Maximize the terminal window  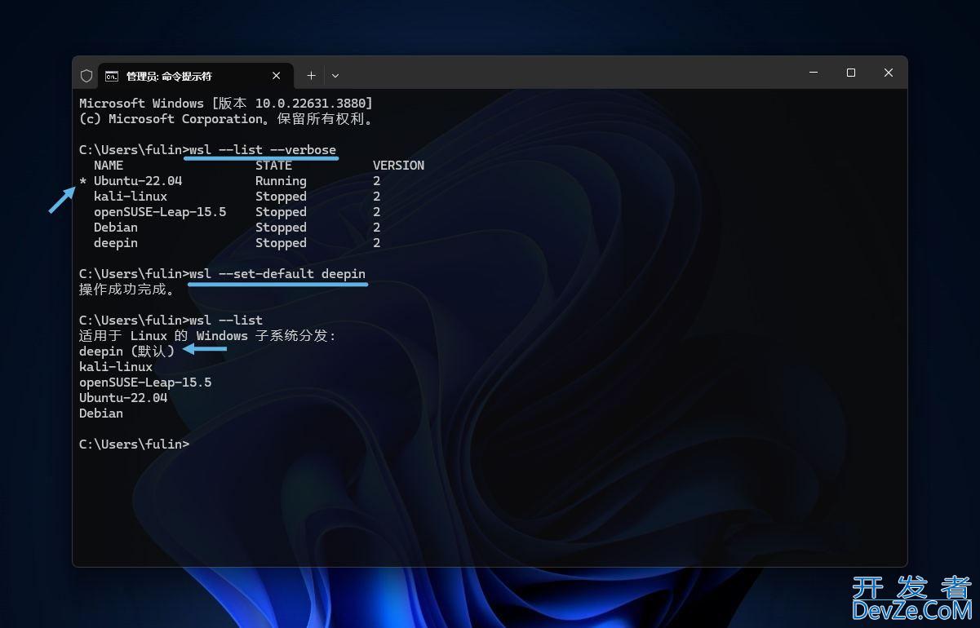(851, 73)
